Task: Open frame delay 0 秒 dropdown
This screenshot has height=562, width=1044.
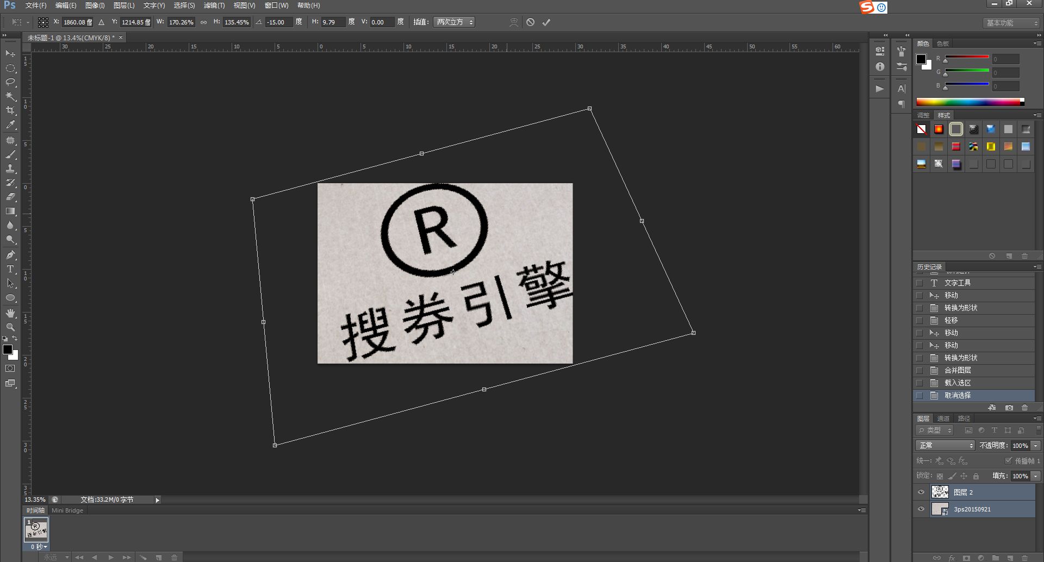Action: click(x=39, y=547)
